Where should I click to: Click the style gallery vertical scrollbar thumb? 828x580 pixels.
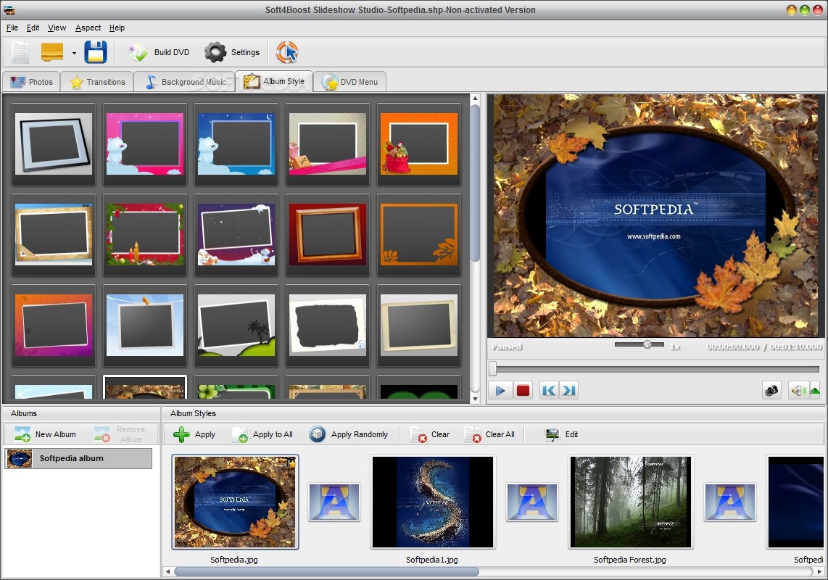pyautogui.click(x=475, y=183)
